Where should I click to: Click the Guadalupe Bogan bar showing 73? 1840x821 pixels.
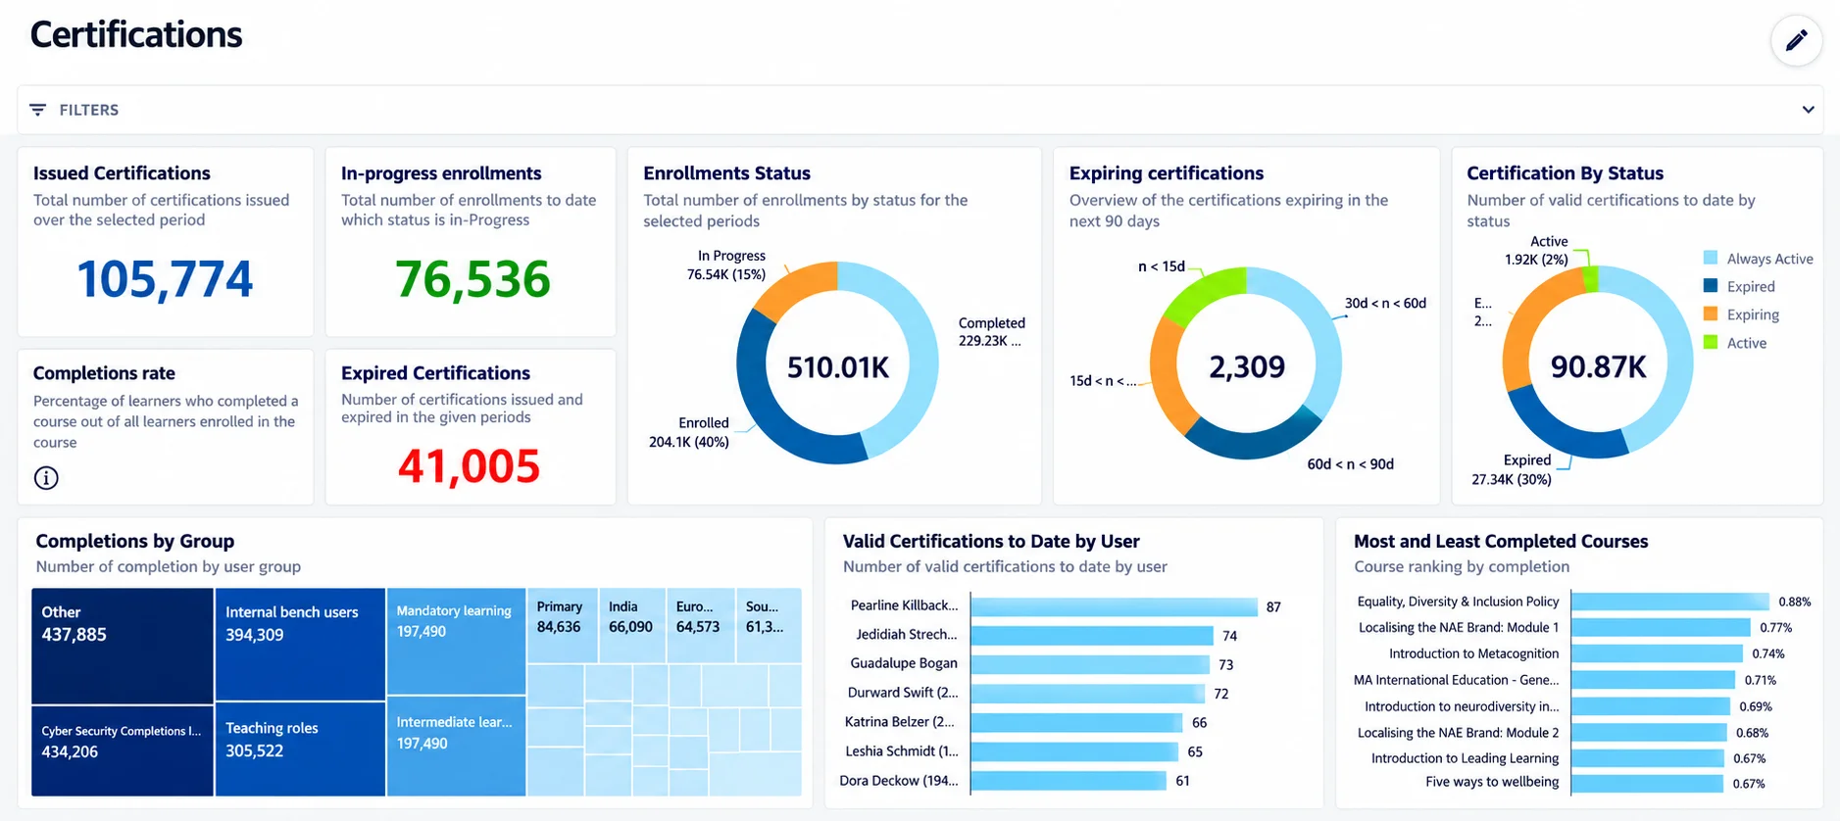click(1090, 664)
